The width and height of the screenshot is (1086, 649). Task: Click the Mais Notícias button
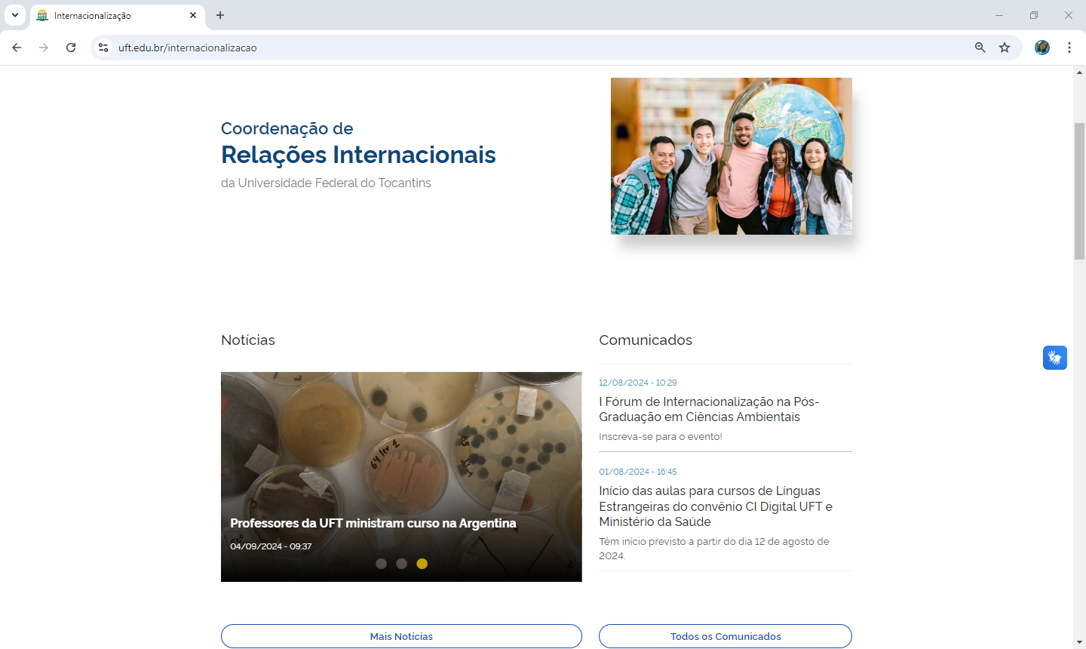(x=401, y=636)
